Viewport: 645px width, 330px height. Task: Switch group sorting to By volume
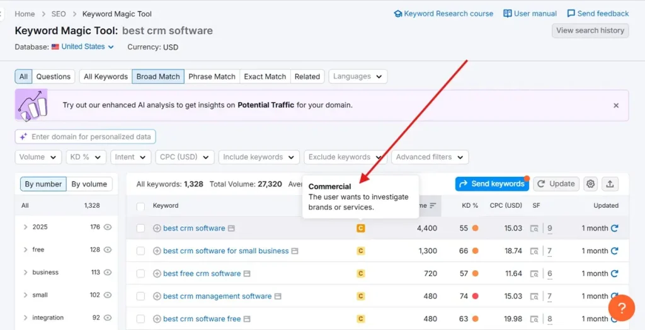[x=89, y=184]
